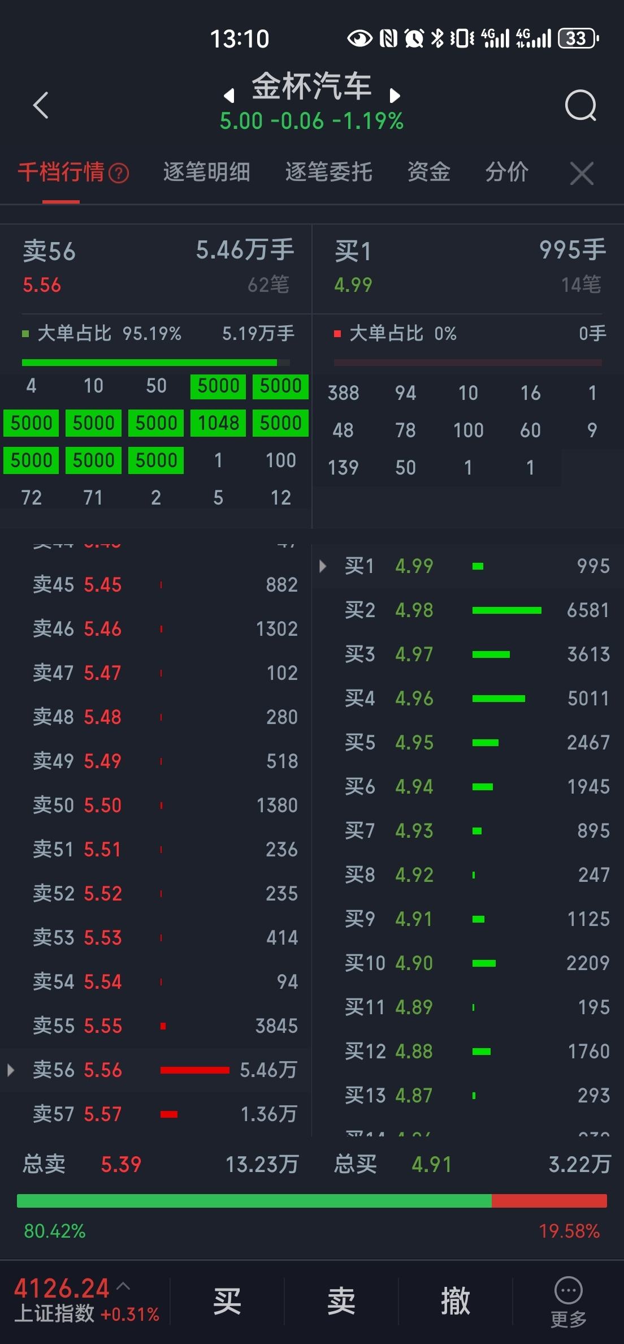The image size is (624, 1344).
Task: Open the 更多 more options icon
Action: pyautogui.click(x=569, y=1301)
